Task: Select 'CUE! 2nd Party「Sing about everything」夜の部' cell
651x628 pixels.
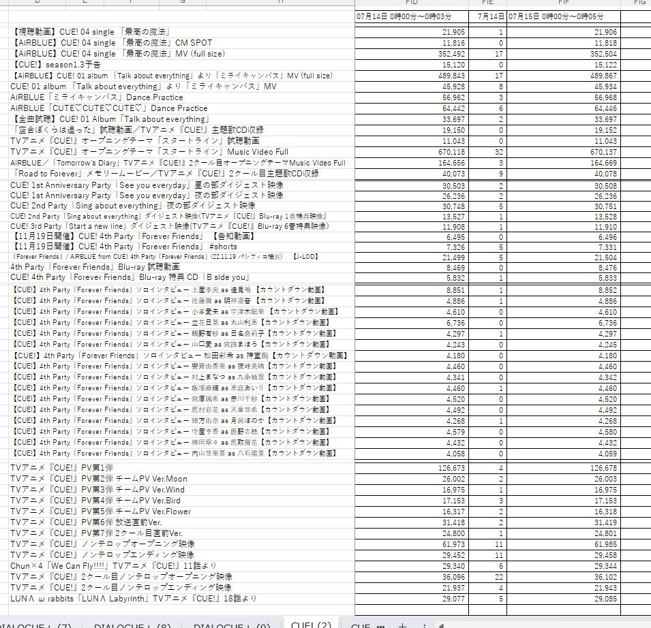Action: click(181, 206)
